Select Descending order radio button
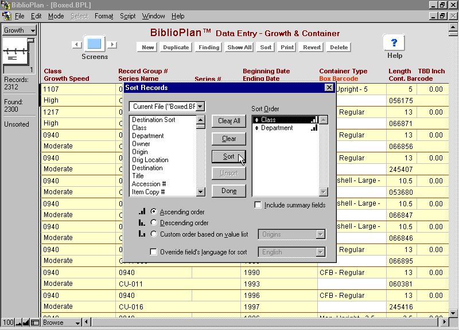The width and height of the screenshot is (459, 330). 154,222
